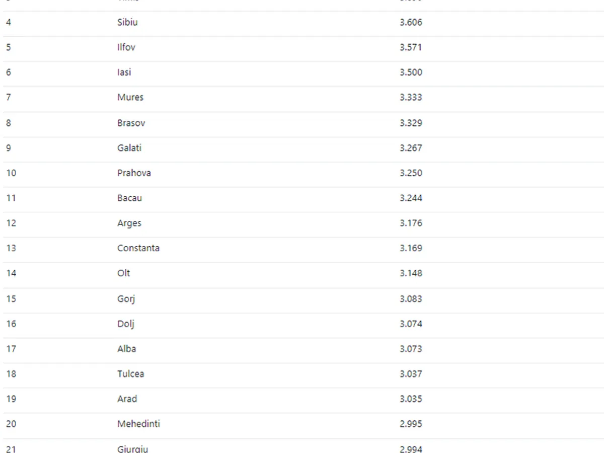Click the Prahova row label
Image resolution: width=604 pixels, height=453 pixels.
point(134,173)
